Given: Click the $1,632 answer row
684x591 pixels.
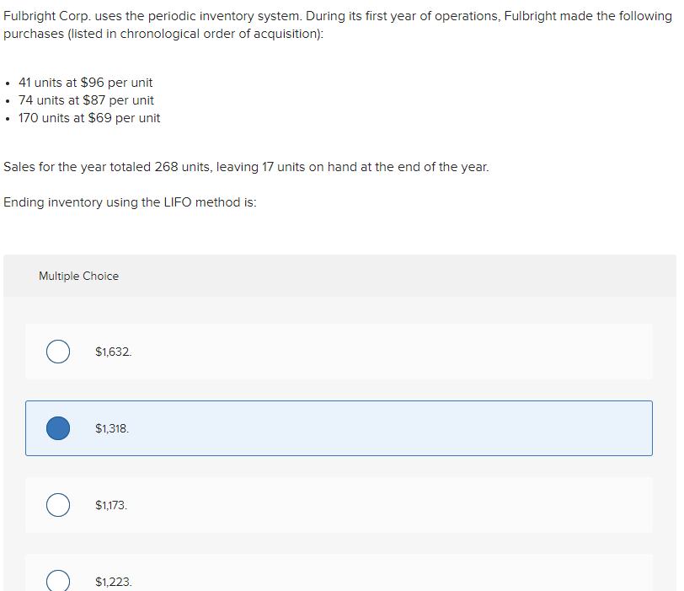Looking at the screenshot, I should tap(337, 352).
